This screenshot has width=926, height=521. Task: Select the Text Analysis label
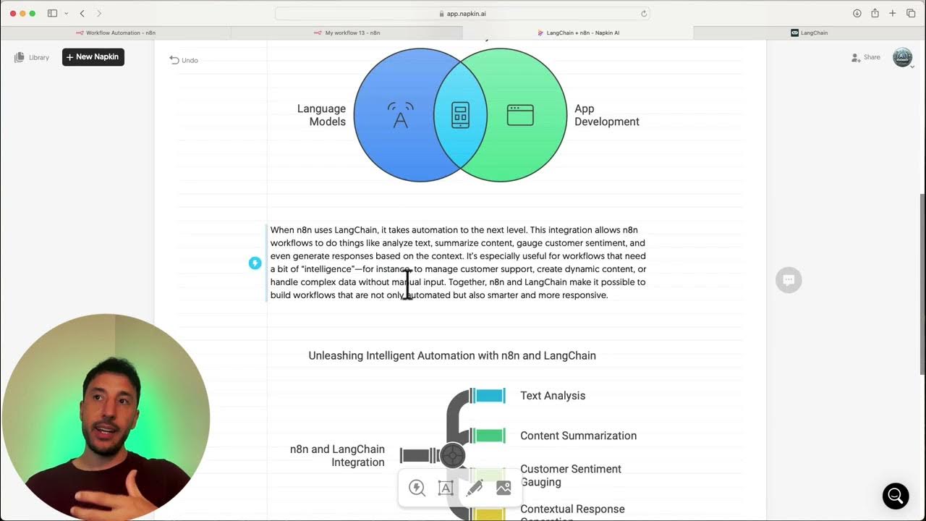coord(553,396)
